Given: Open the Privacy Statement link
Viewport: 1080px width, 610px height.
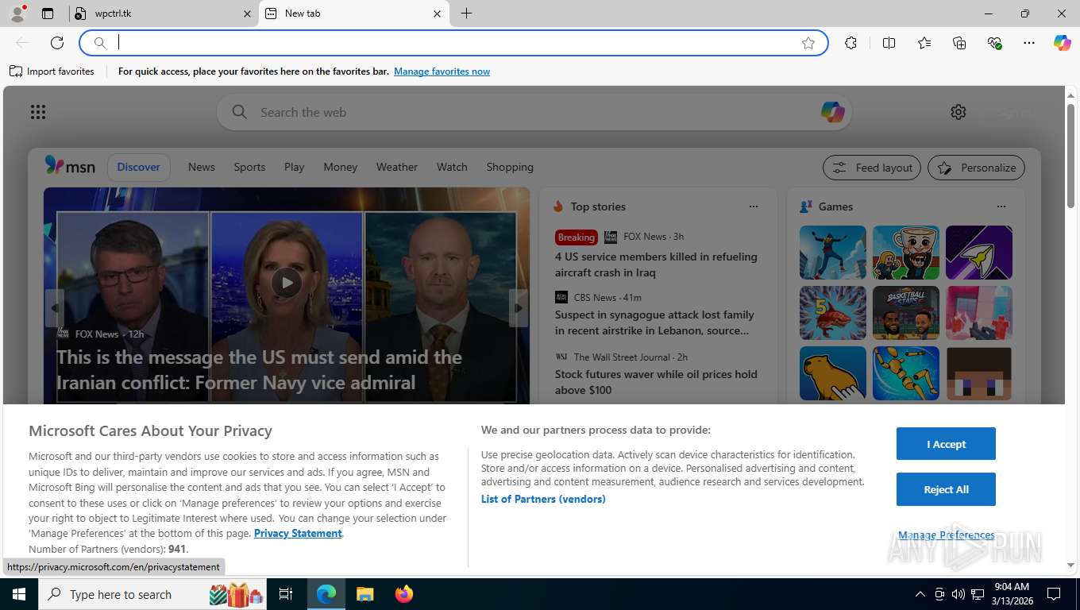Looking at the screenshot, I should 298,533.
